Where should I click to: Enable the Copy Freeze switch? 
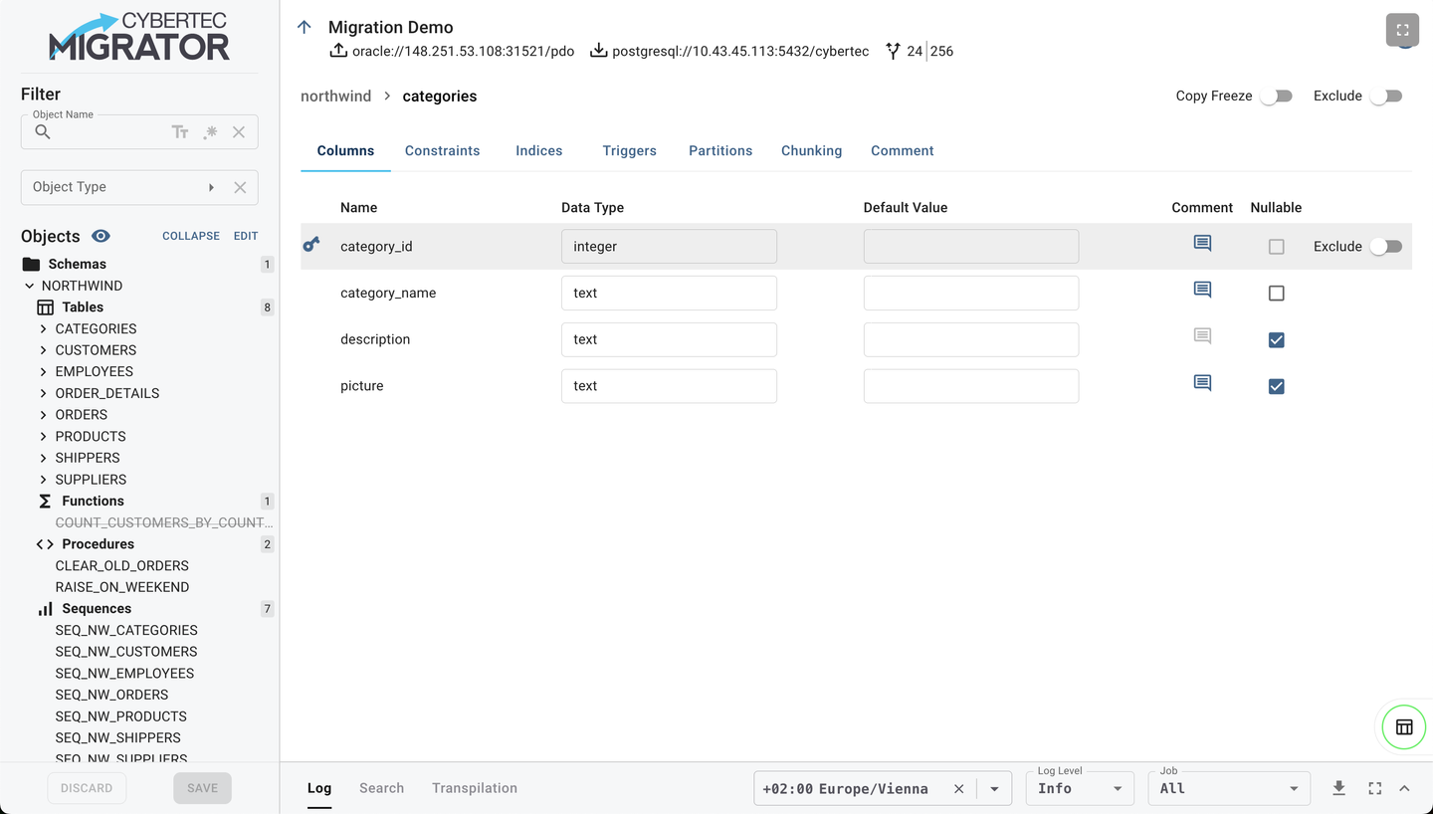(1276, 97)
